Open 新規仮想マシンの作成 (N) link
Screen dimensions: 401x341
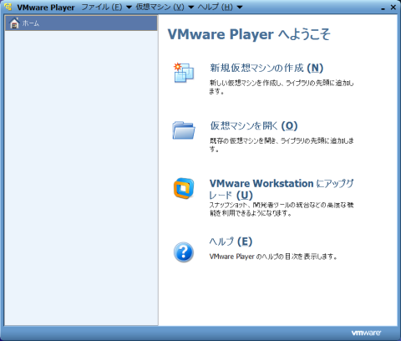coord(266,68)
